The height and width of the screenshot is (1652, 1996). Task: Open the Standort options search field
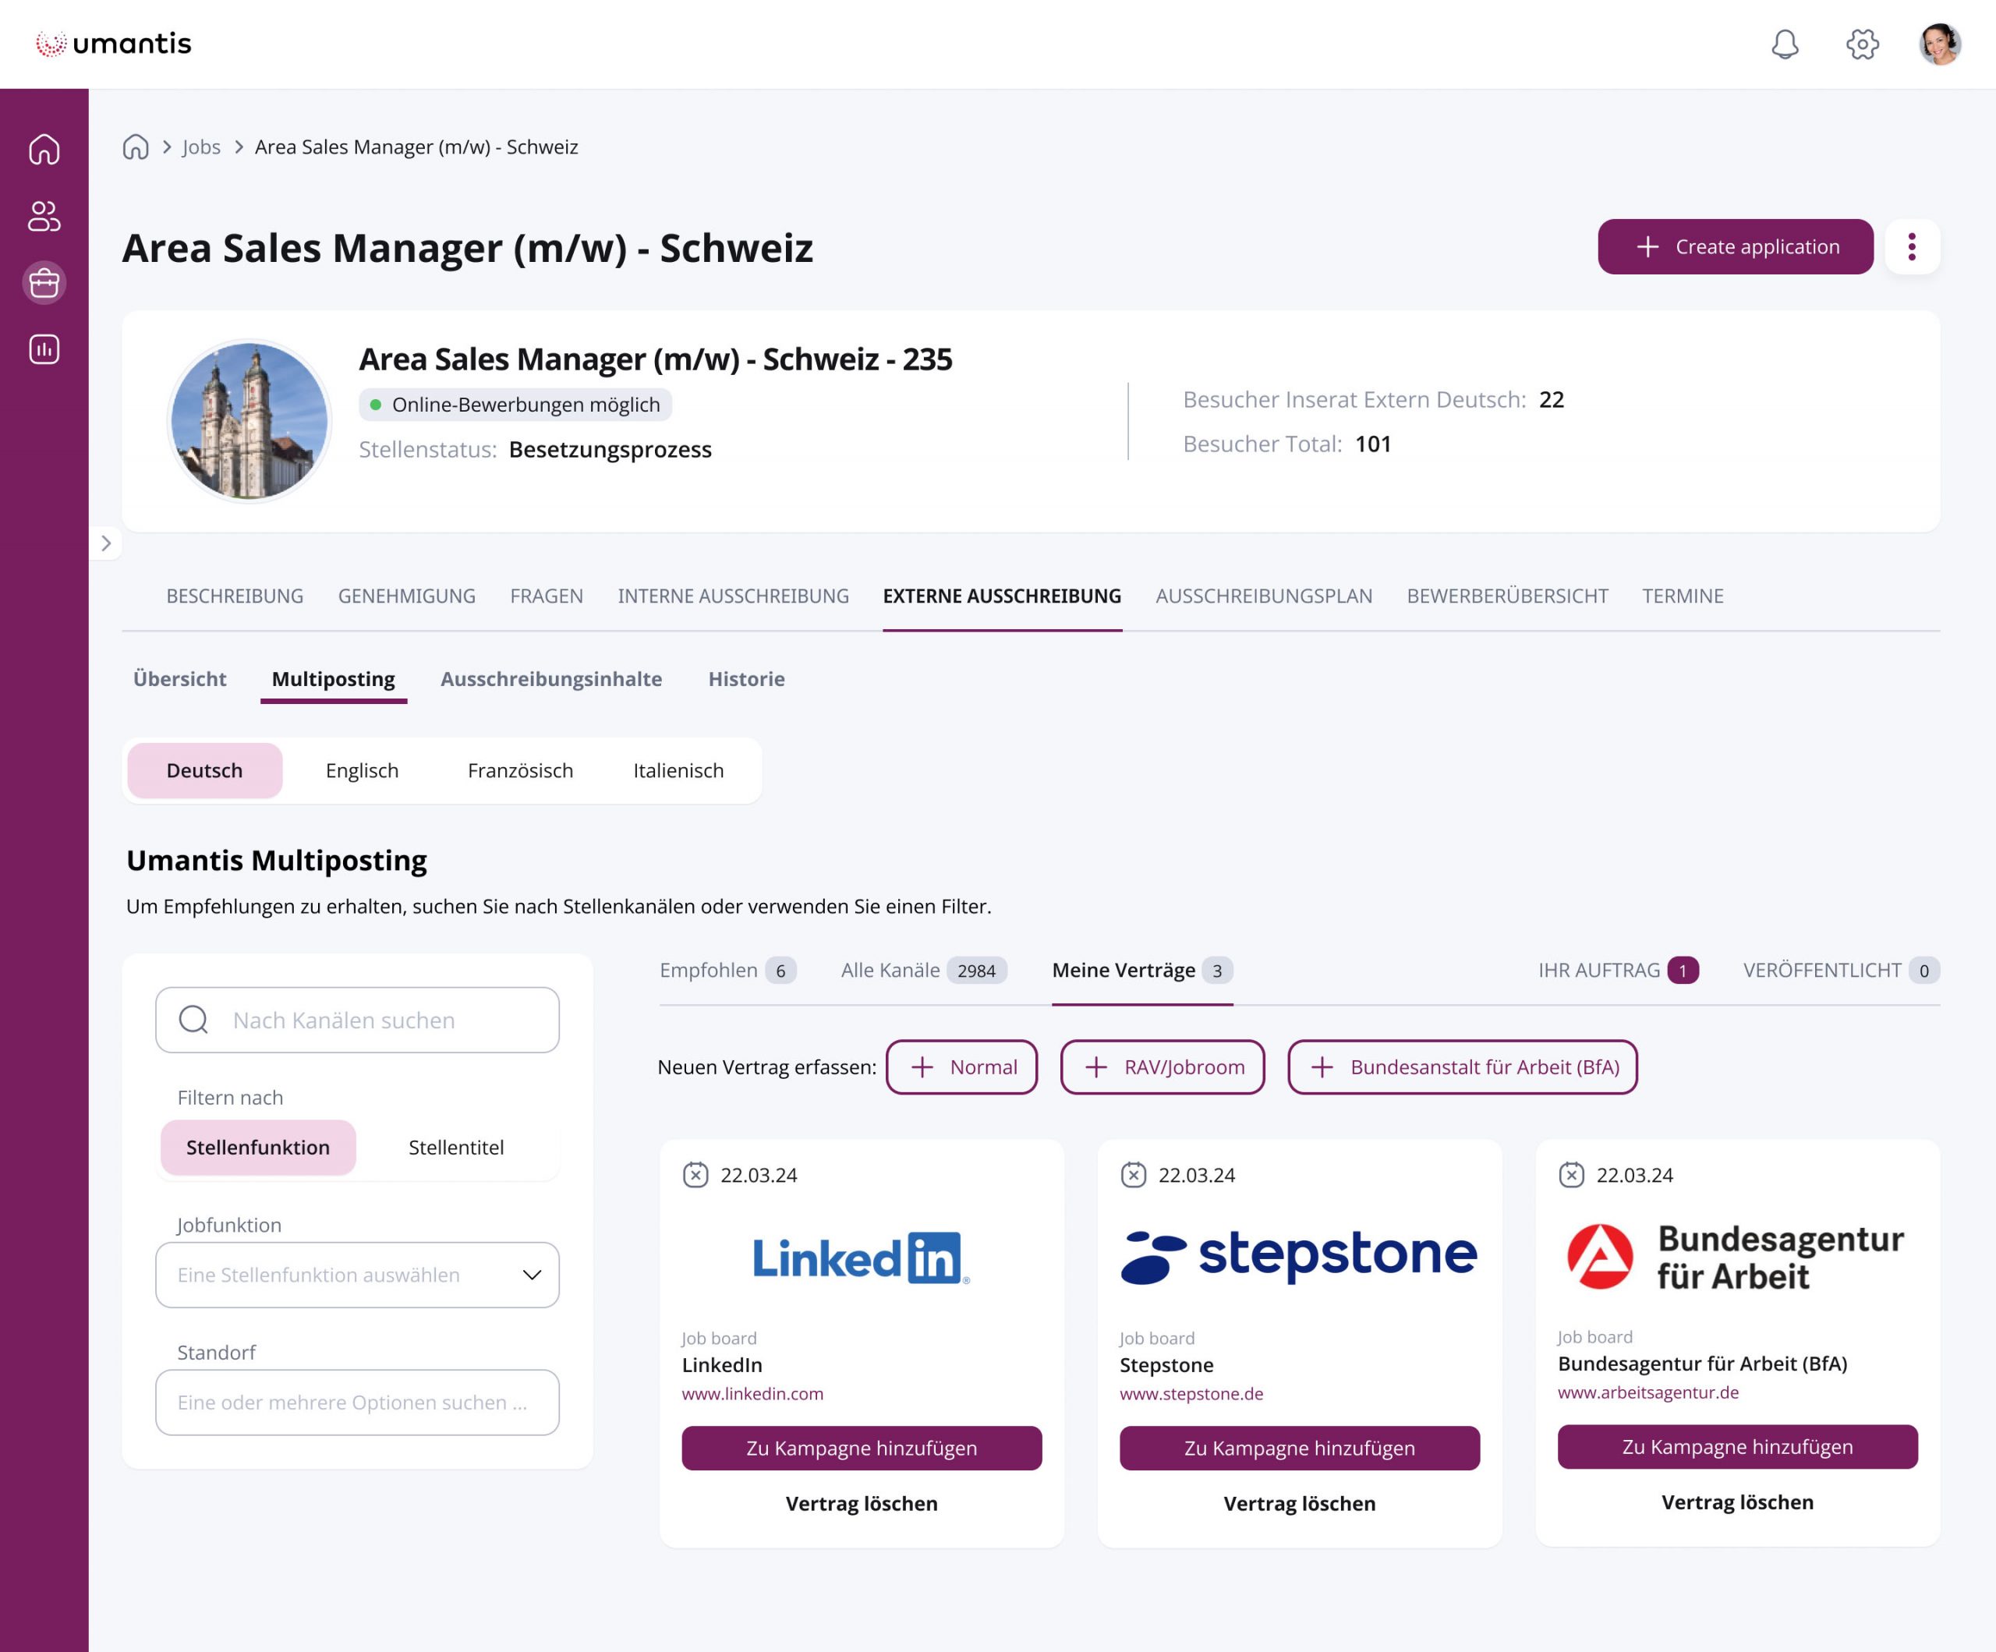pos(356,1402)
